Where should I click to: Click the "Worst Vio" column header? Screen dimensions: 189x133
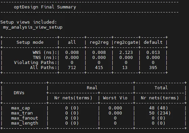[x=115, y=98]
